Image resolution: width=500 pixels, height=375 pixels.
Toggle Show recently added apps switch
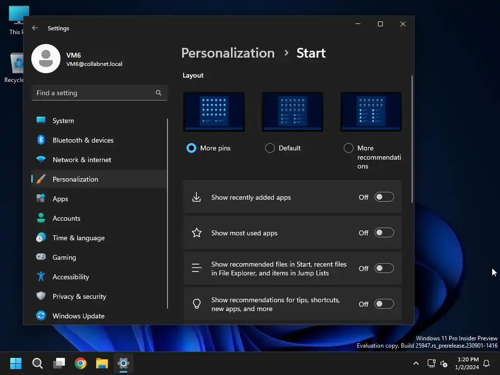coord(384,197)
